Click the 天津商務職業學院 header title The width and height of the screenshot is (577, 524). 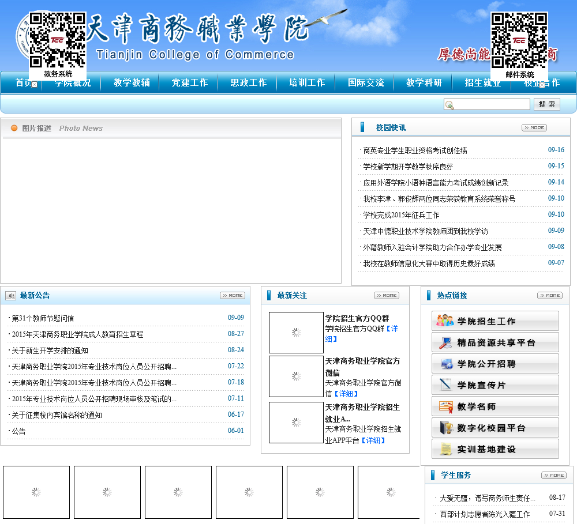(198, 28)
